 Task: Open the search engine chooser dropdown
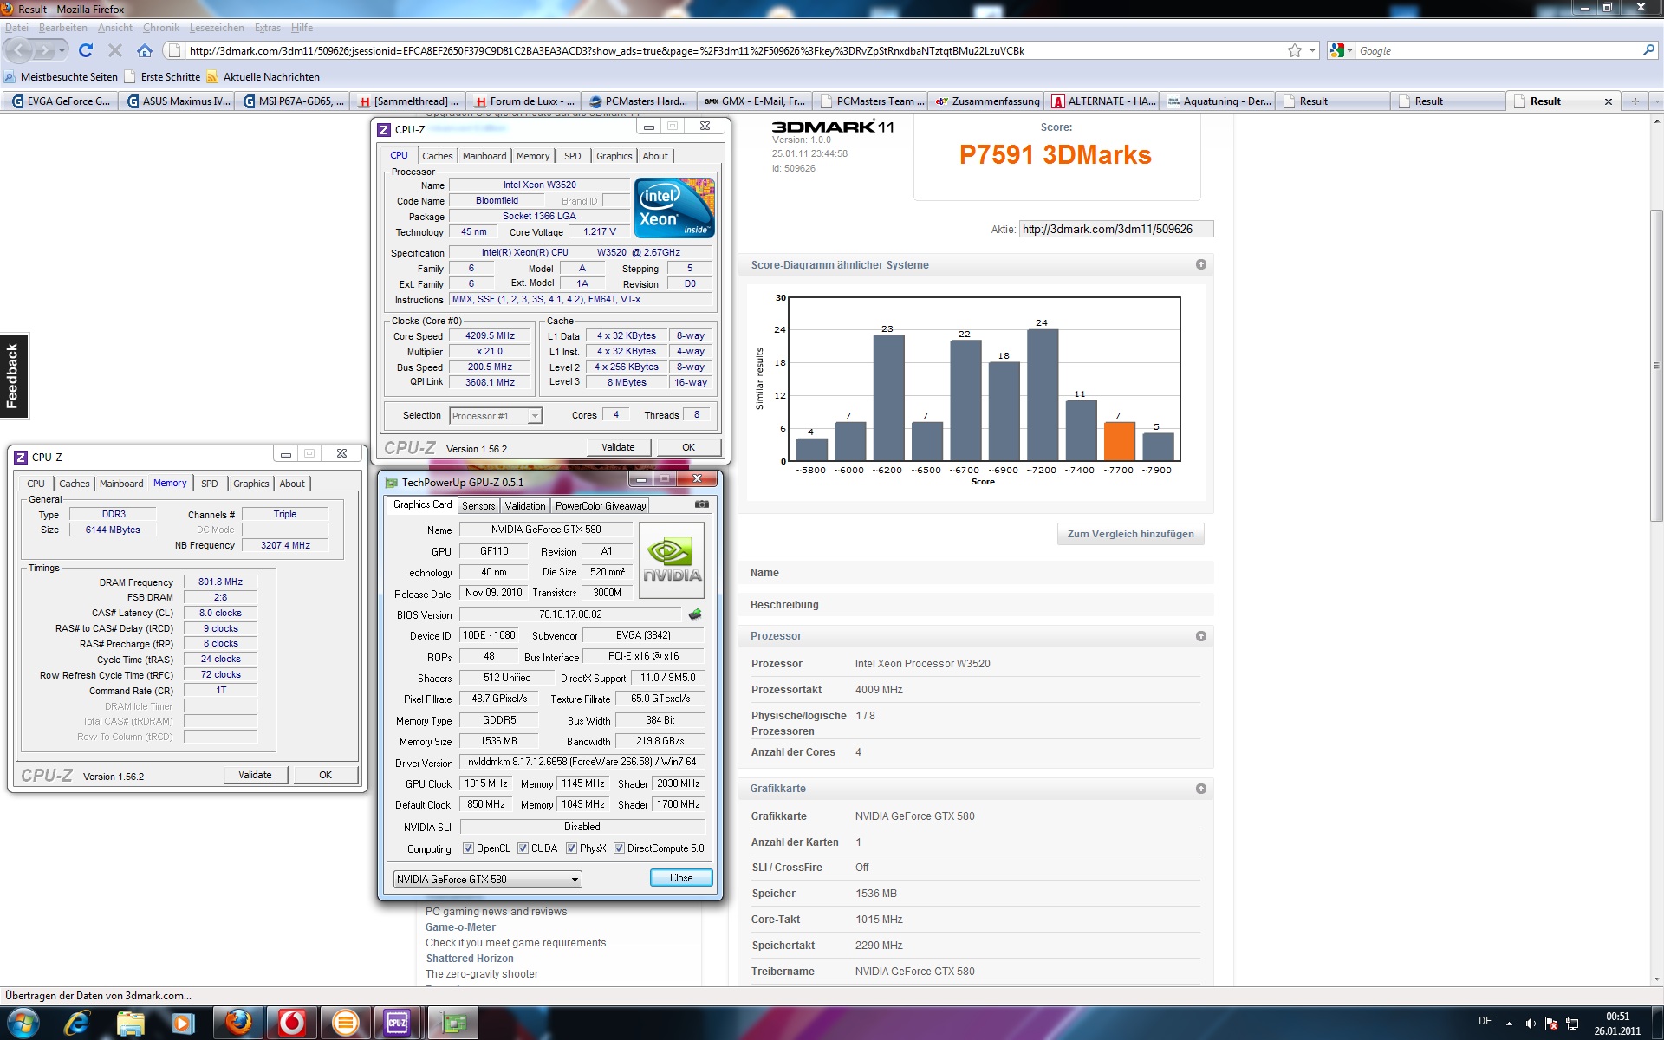[x=1341, y=50]
